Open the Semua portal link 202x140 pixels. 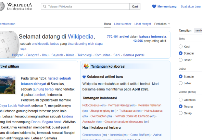coord(134,55)
